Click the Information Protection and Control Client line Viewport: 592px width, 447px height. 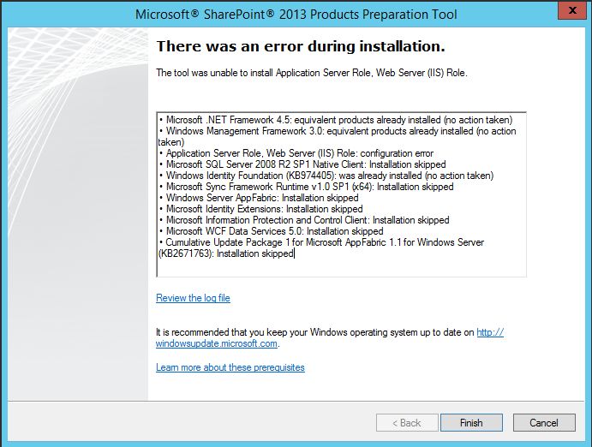pos(304,220)
